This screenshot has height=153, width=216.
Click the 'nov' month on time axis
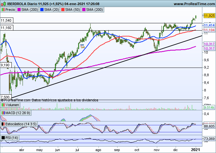(157, 150)
